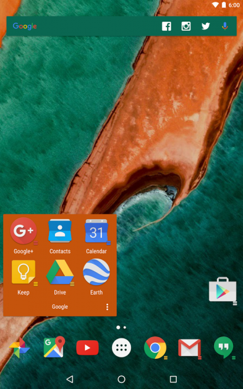Open Google Maps from the dock
This screenshot has width=243, height=389.
(x=54, y=347)
